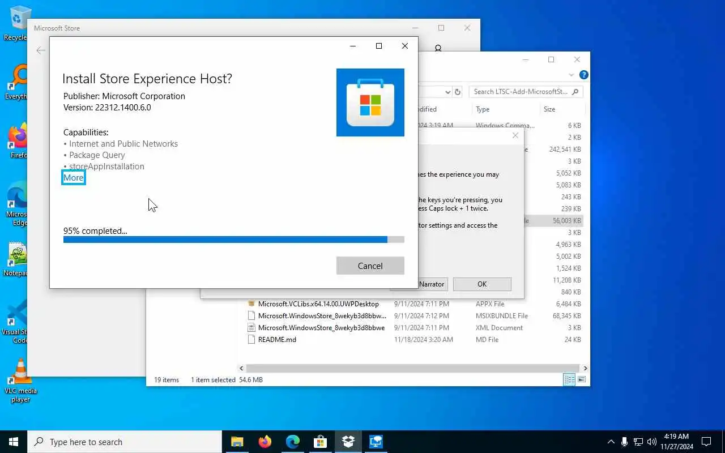Open the Narrator app taskbar icon
The image size is (725, 453).
click(376, 442)
